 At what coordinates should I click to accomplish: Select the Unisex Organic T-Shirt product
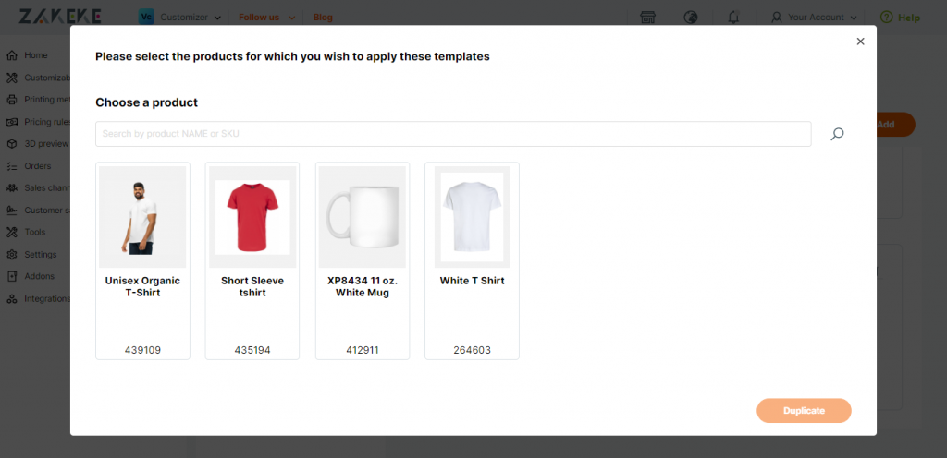pyautogui.click(x=142, y=261)
